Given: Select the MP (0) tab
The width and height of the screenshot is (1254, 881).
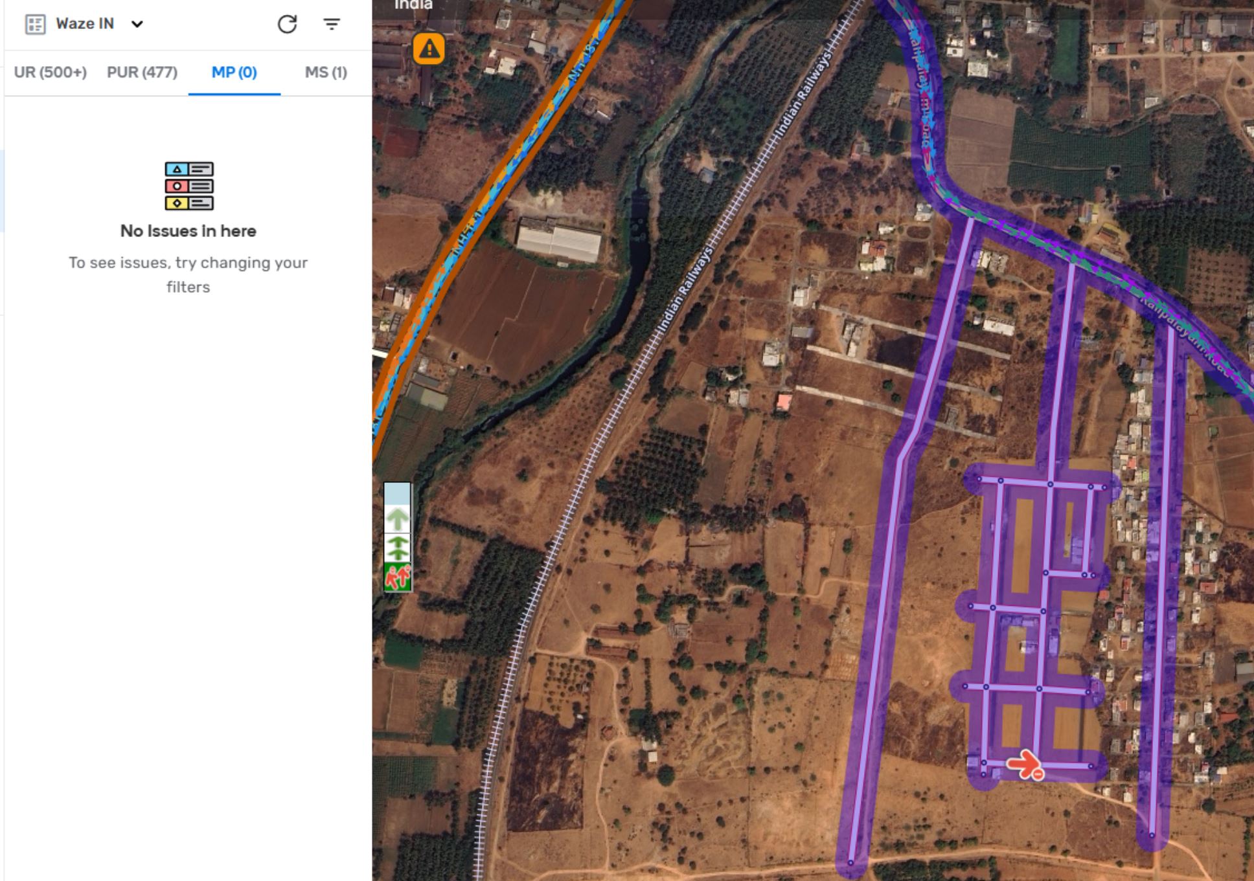Looking at the screenshot, I should coord(234,72).
